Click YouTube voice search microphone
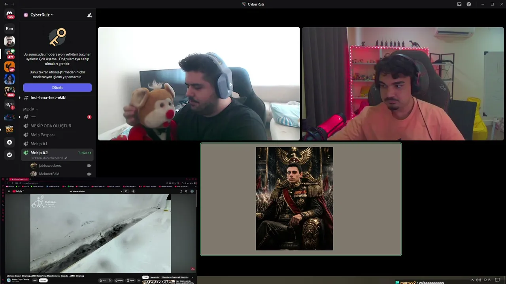Viewport: 506px width, 284px height. point(133,191)
